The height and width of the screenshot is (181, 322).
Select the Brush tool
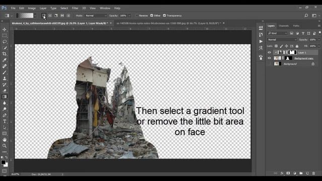tap(5, 72)
